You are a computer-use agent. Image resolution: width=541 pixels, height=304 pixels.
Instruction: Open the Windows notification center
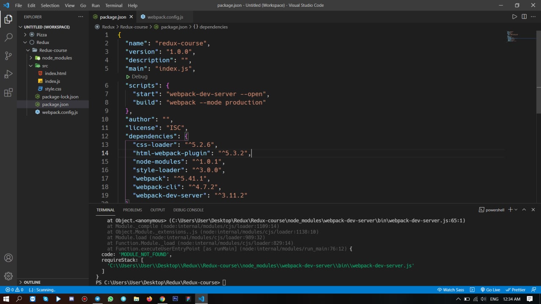point(530,299)
